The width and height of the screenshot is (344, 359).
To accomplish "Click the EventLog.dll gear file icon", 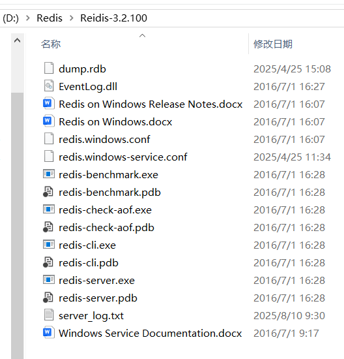I will [x=49, y=86].
